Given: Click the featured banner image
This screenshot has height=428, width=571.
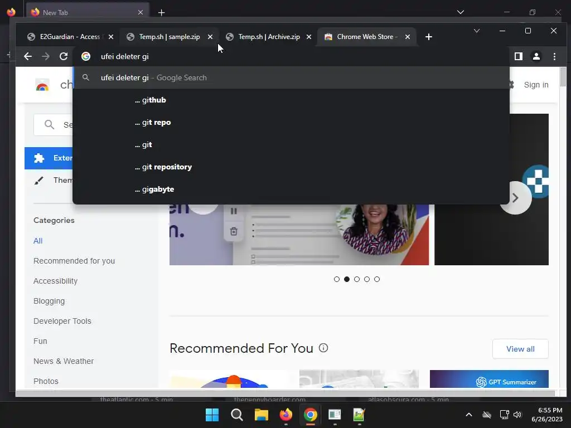Looking at the screenshot, I should tap(299, 235).
